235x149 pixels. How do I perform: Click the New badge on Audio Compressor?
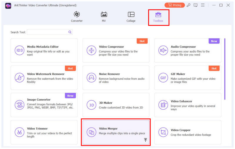[x=214, y=41]
